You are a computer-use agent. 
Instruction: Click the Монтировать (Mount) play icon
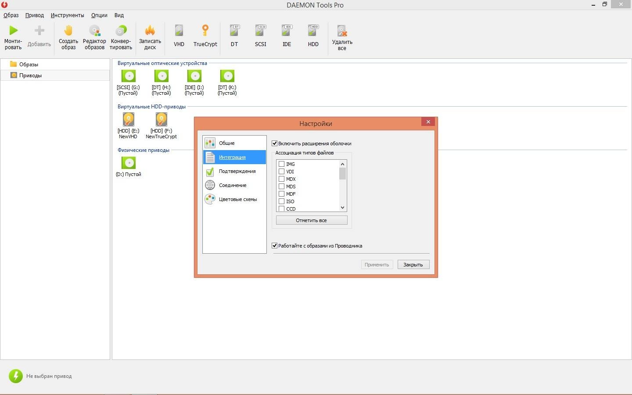pos(13,31)
